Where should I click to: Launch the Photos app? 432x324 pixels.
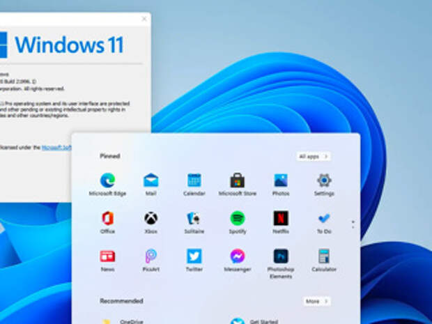click(281, 180)
